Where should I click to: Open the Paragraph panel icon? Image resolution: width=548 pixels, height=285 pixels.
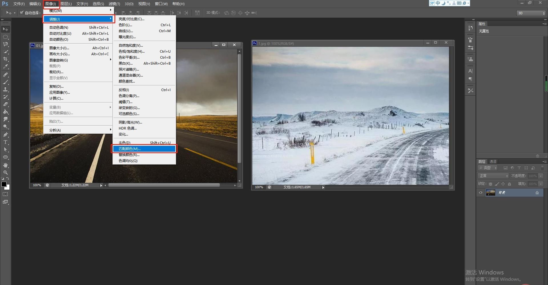tap(470, 79)
